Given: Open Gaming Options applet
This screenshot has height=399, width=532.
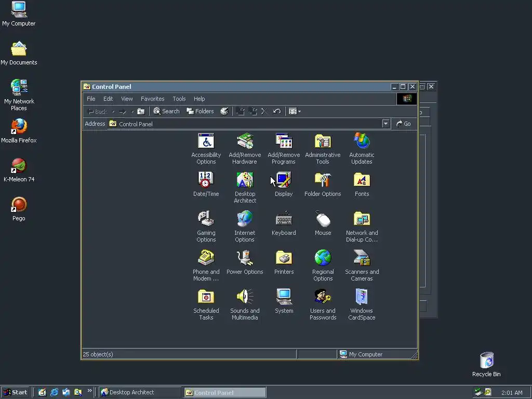Looking at the screenshot, I should point(206,227).
